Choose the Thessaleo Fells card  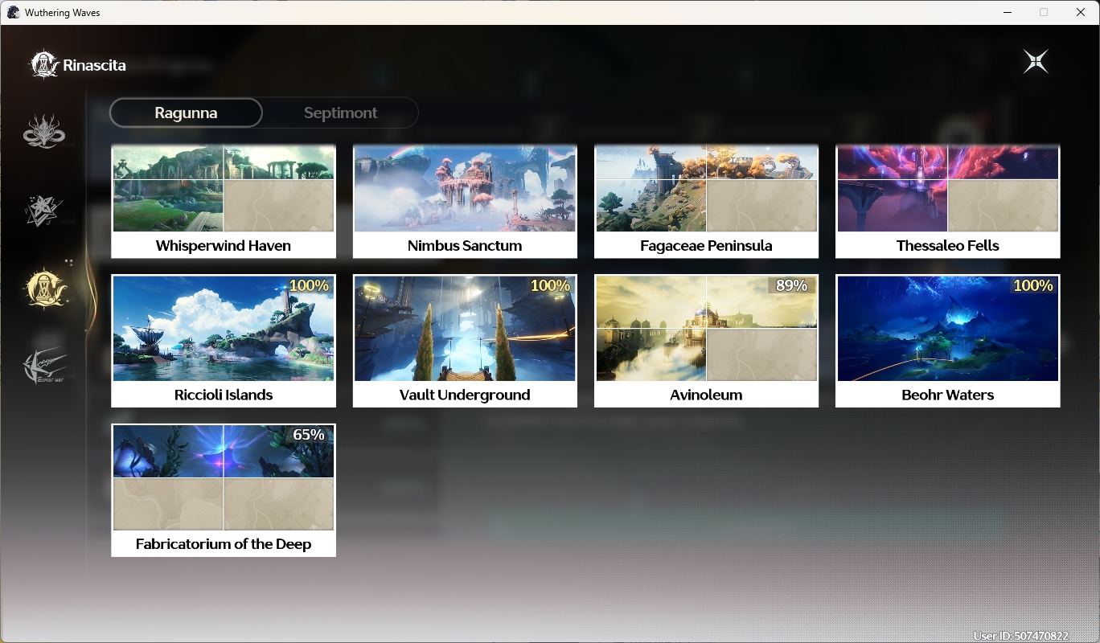(947, 202)
